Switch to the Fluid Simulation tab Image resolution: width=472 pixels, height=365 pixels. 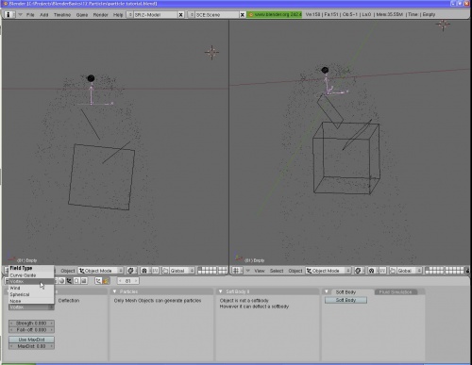pyautogui.click(x=396, y=292)
